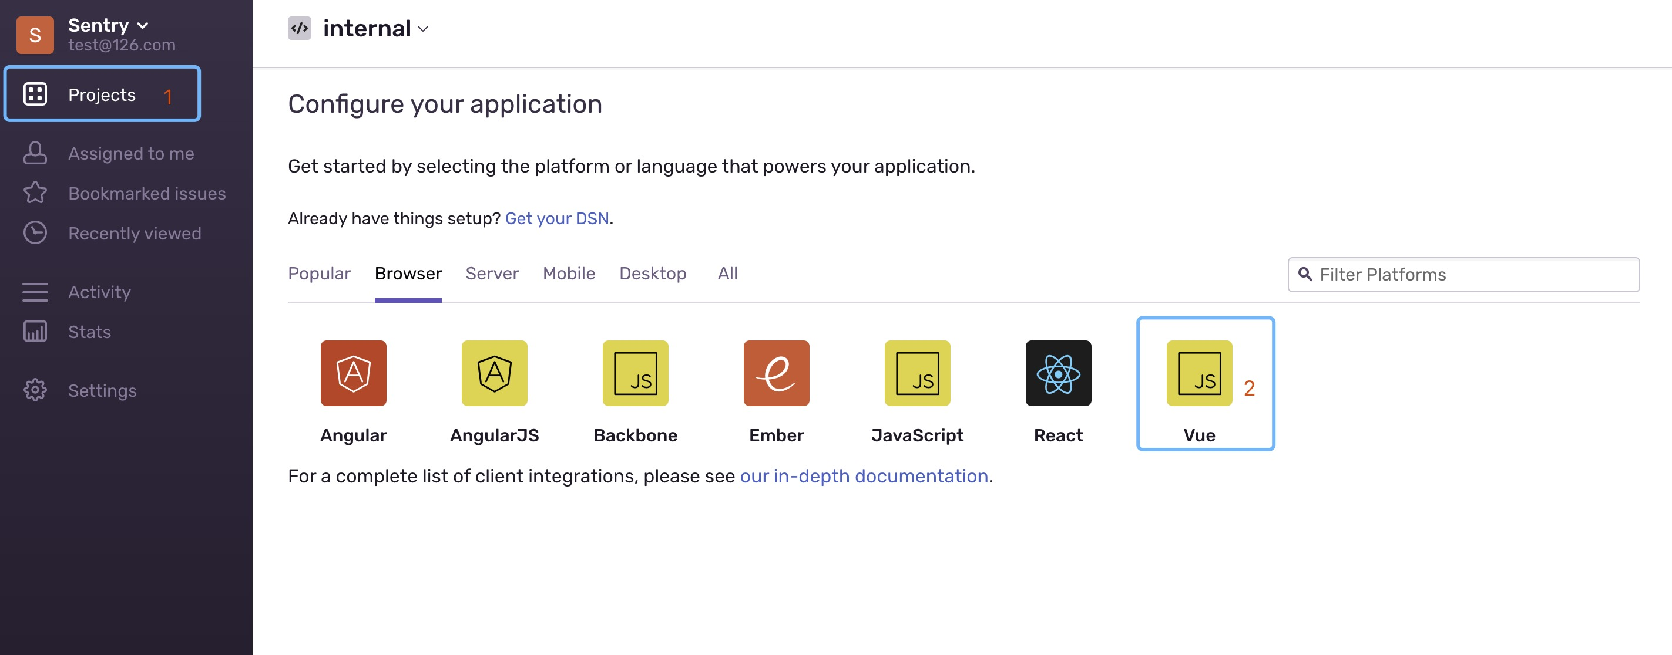This screenshot has width=1672, height=655.
Task: Select the Ember platform icon
Action: [775, 373]
